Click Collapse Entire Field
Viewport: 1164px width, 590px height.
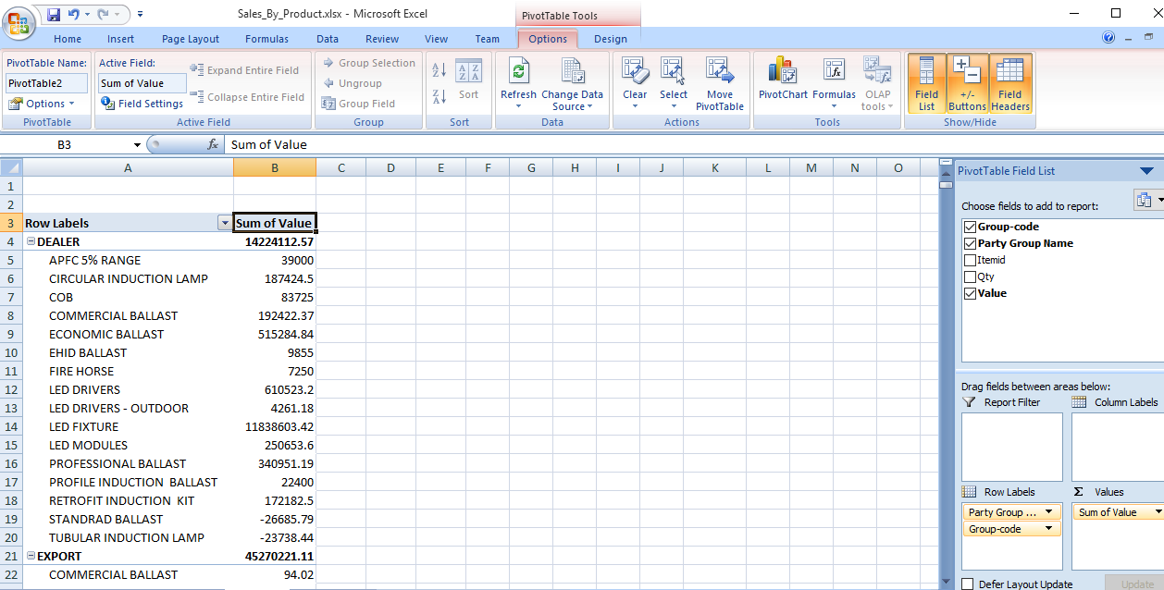coord(247,97)
